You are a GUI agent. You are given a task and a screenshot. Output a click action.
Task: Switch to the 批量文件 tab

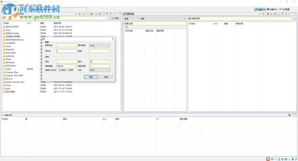click(x=260, y=9)
